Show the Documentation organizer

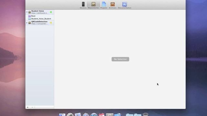tap(125, 5)
